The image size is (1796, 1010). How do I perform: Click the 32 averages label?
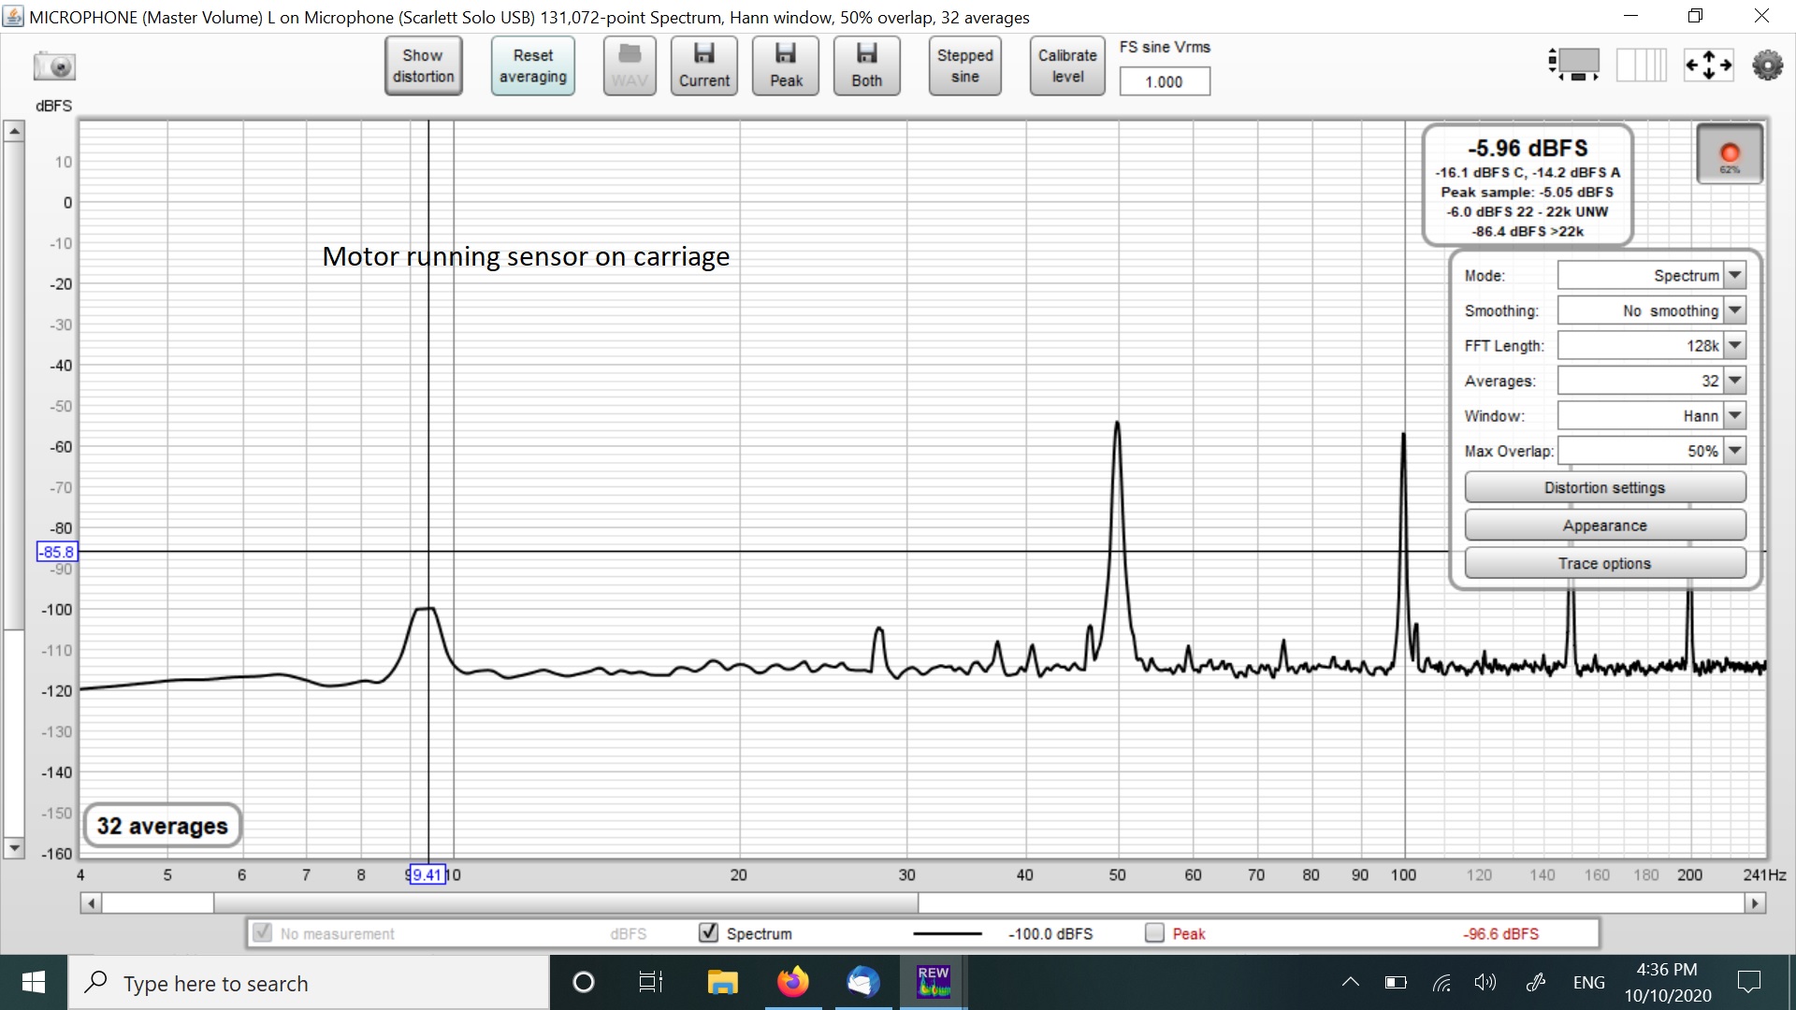tap(162, 826)
